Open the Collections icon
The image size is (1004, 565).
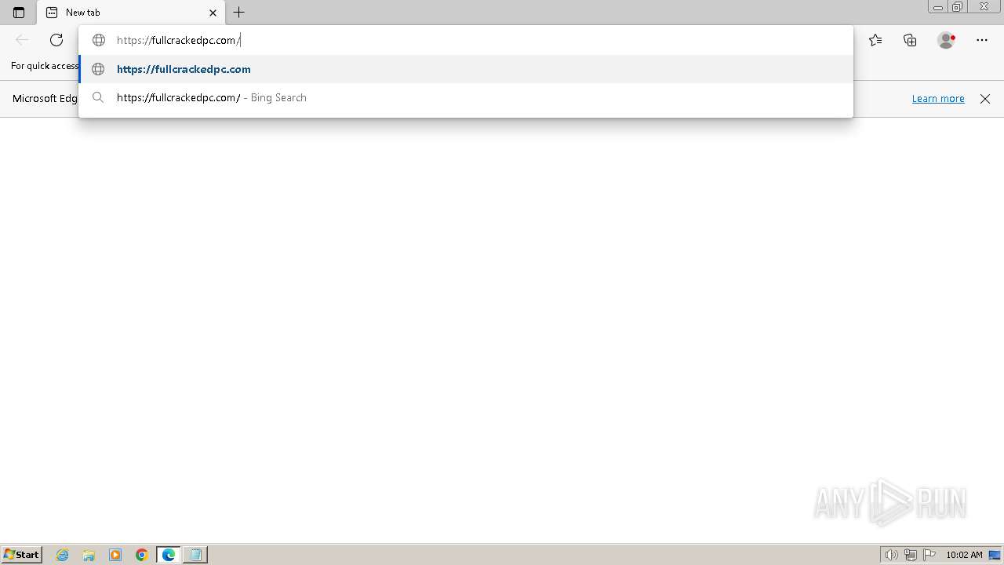click(x=910, y=40)
